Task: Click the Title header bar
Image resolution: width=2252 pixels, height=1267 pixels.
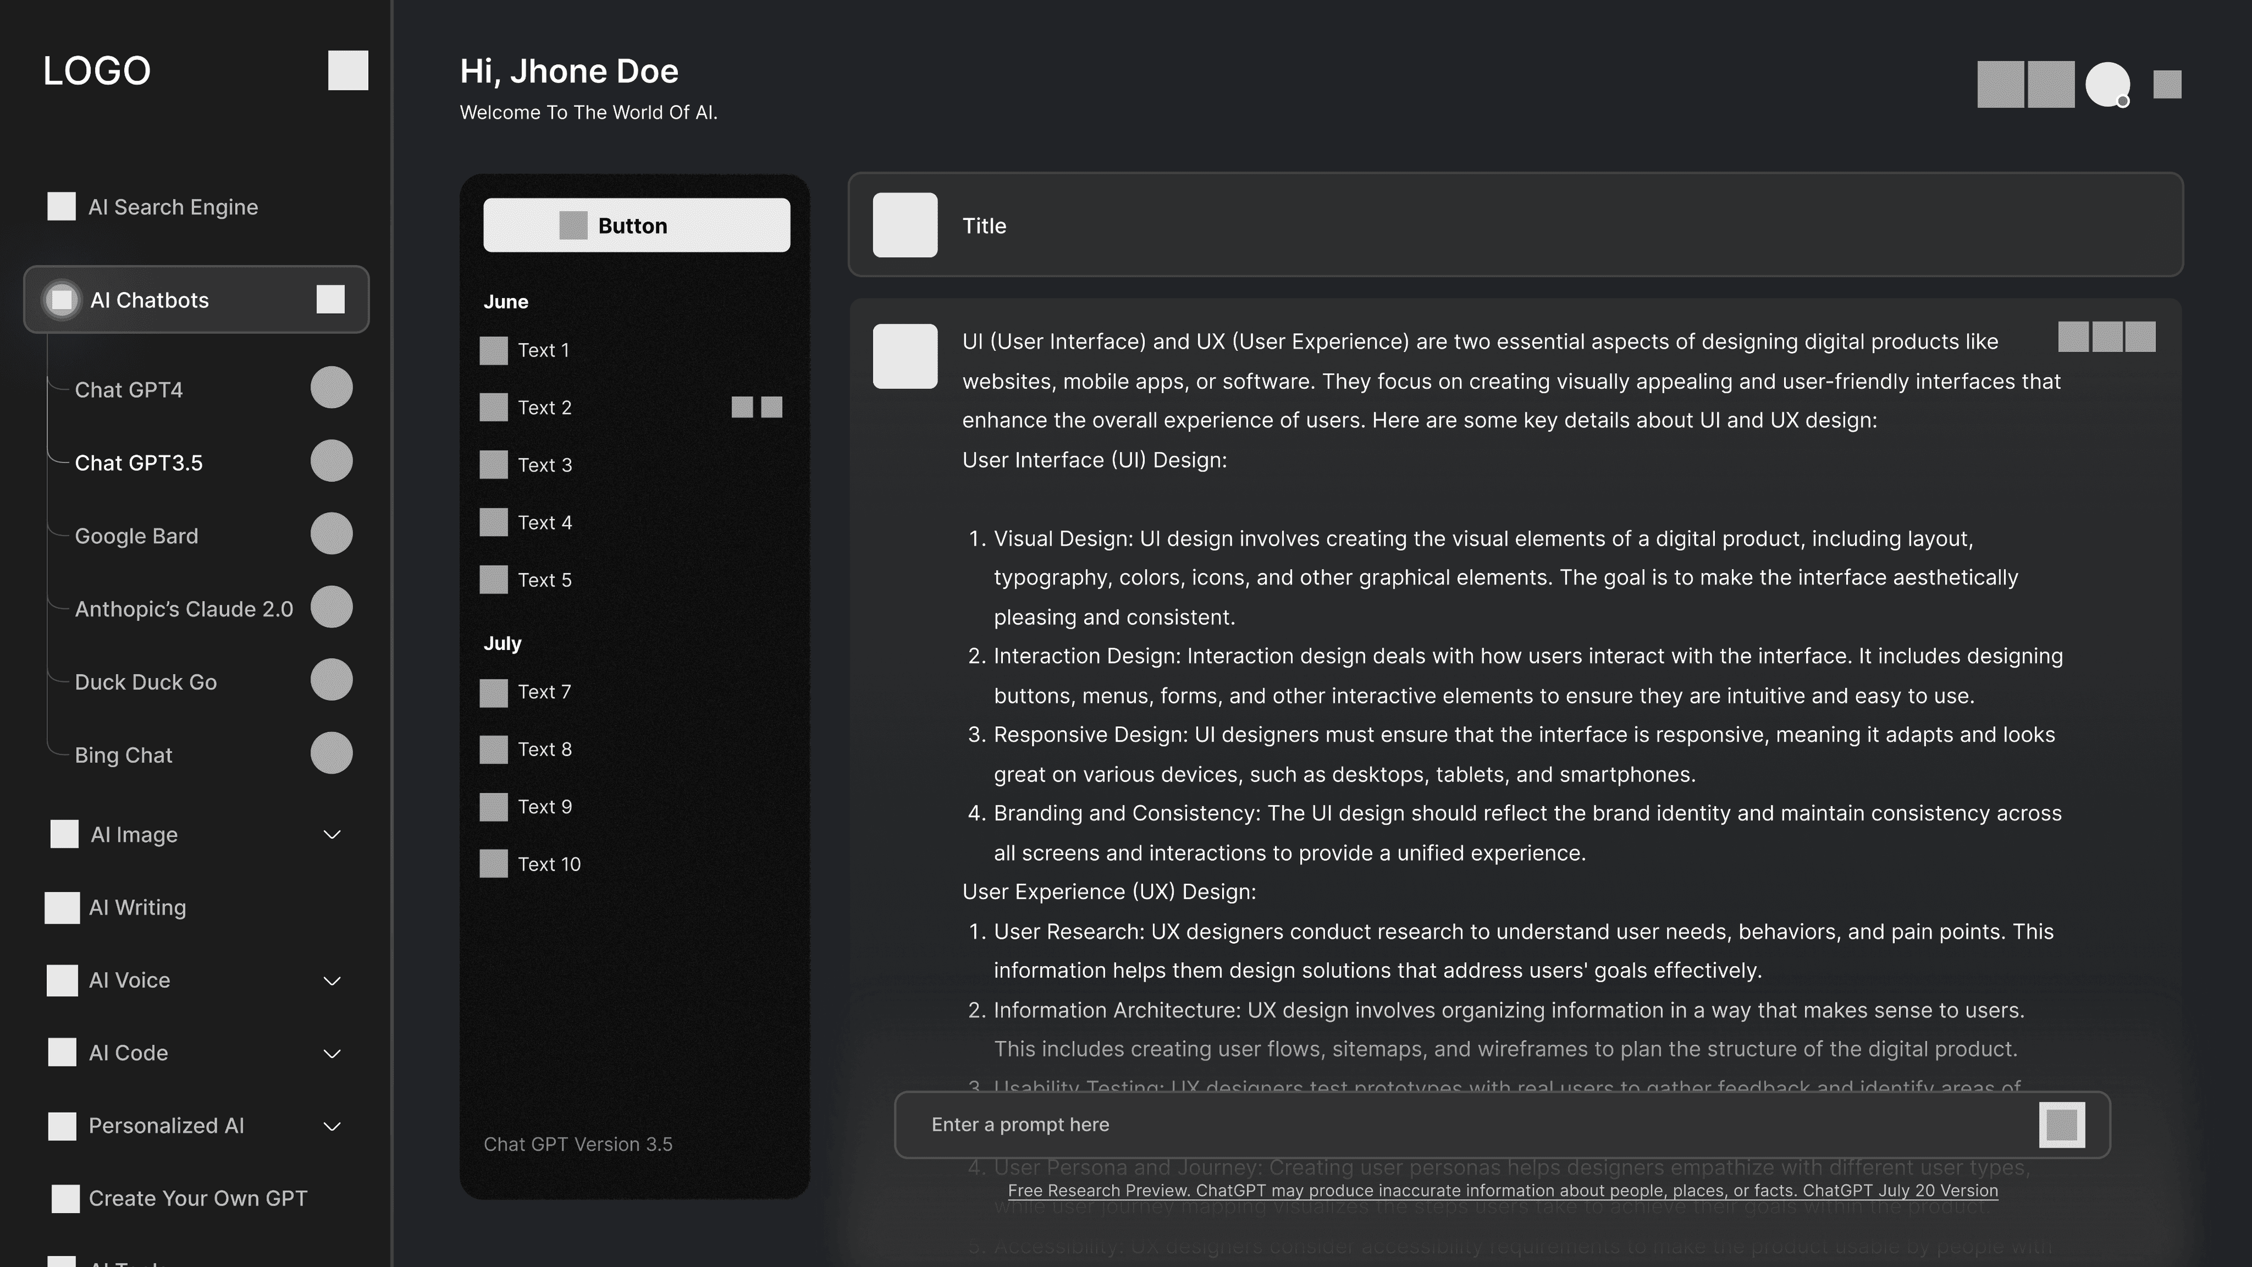Action: click(1516, 225)
